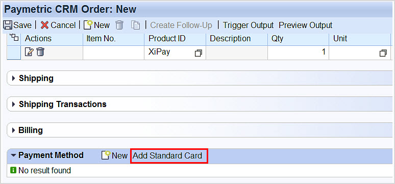Click the grayed trash icon in top toolbar
This screenshot has height=184, width=395.
pos(119,25)
